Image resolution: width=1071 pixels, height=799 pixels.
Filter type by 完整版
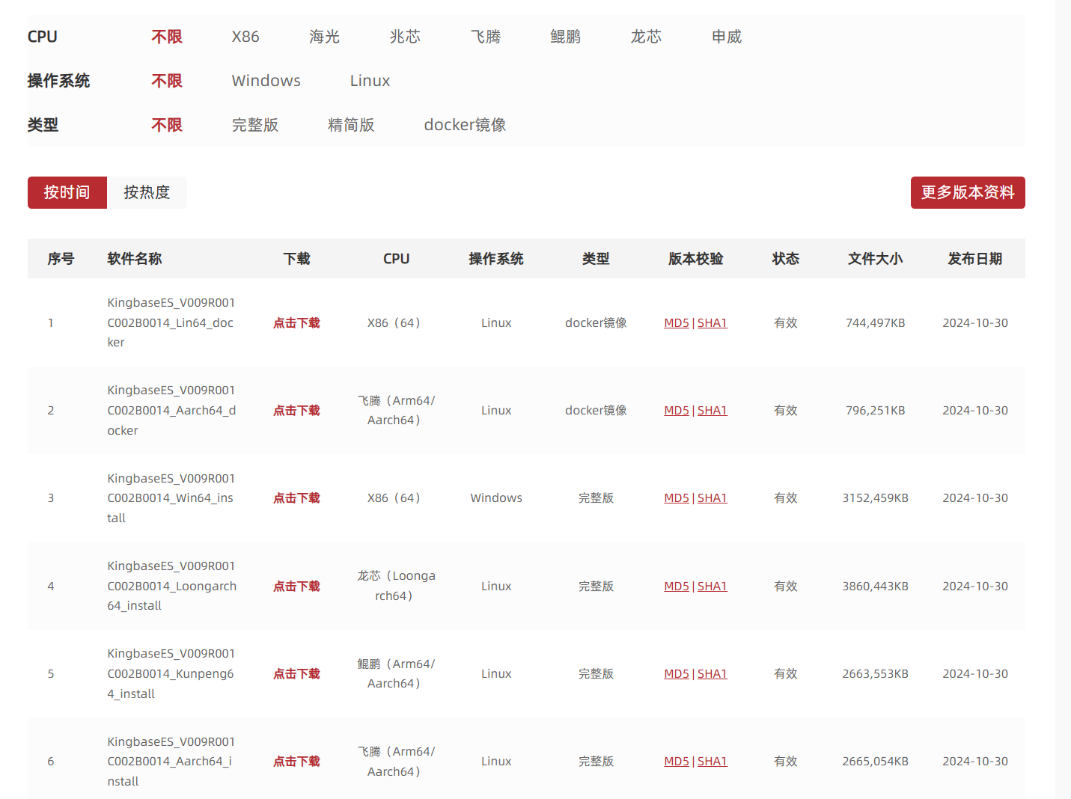click(255, 125)
